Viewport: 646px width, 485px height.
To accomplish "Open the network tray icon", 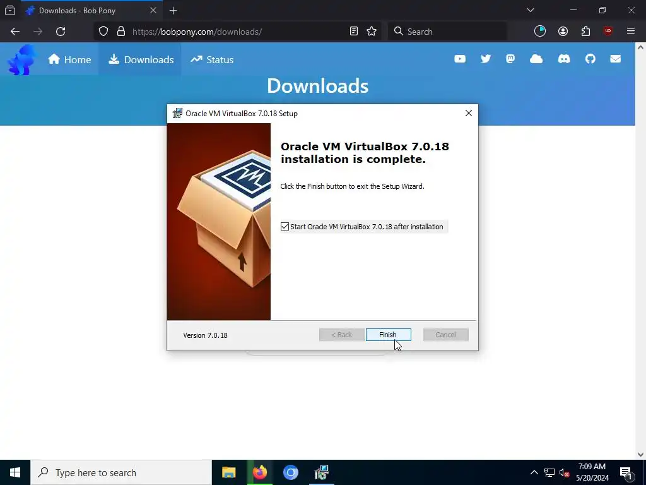I will click(x=549, y=472).
